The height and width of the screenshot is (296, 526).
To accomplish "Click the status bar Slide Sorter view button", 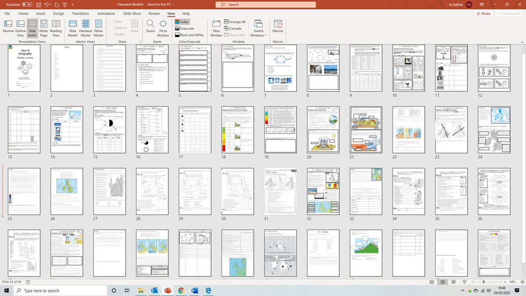I will tap(442, 282).
